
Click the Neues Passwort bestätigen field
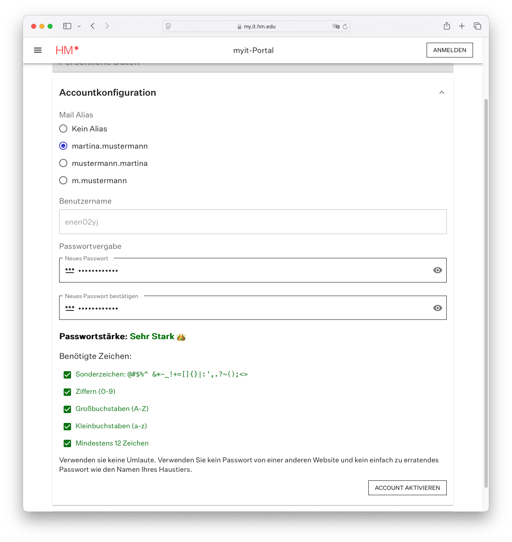point(246,308)
